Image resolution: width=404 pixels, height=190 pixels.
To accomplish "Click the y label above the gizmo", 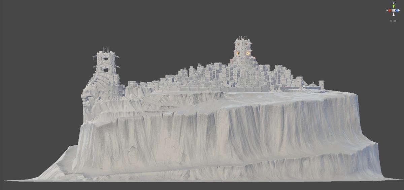I will pos(393,3).
